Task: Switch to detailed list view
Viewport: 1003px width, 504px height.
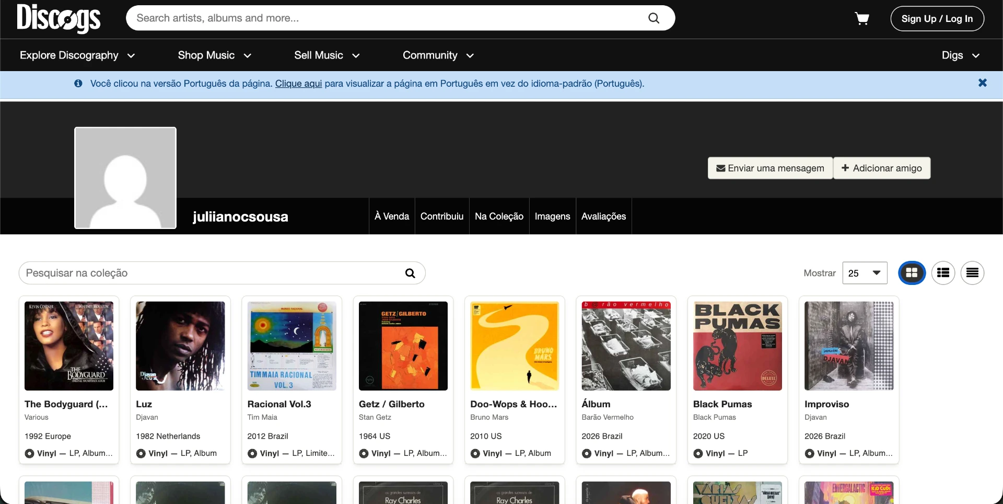Action: coord(943,273)
